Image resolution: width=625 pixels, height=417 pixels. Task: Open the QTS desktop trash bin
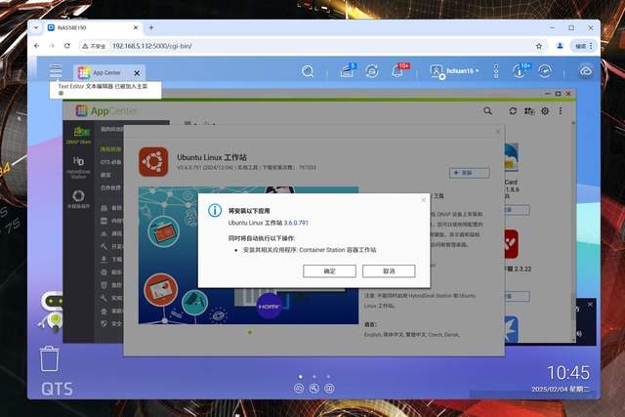coord(50,358)
